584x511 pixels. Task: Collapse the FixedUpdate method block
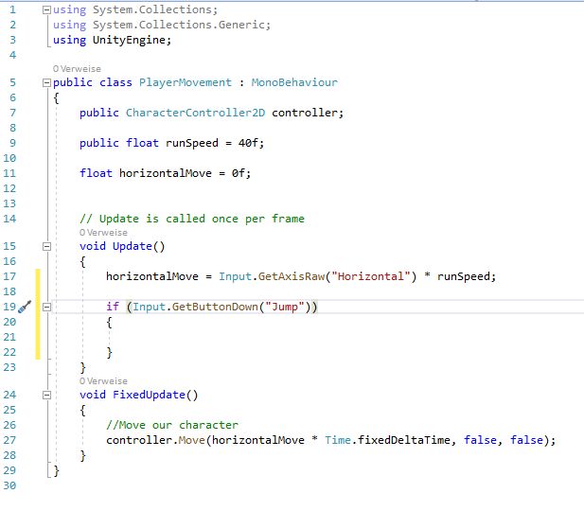click(x=46, y=395)
